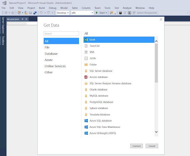Image resolution: width=190 pixels, height=156 pixels.
Task: Click the data source list scrollbar thumb
Action: [x=156, y=63]
